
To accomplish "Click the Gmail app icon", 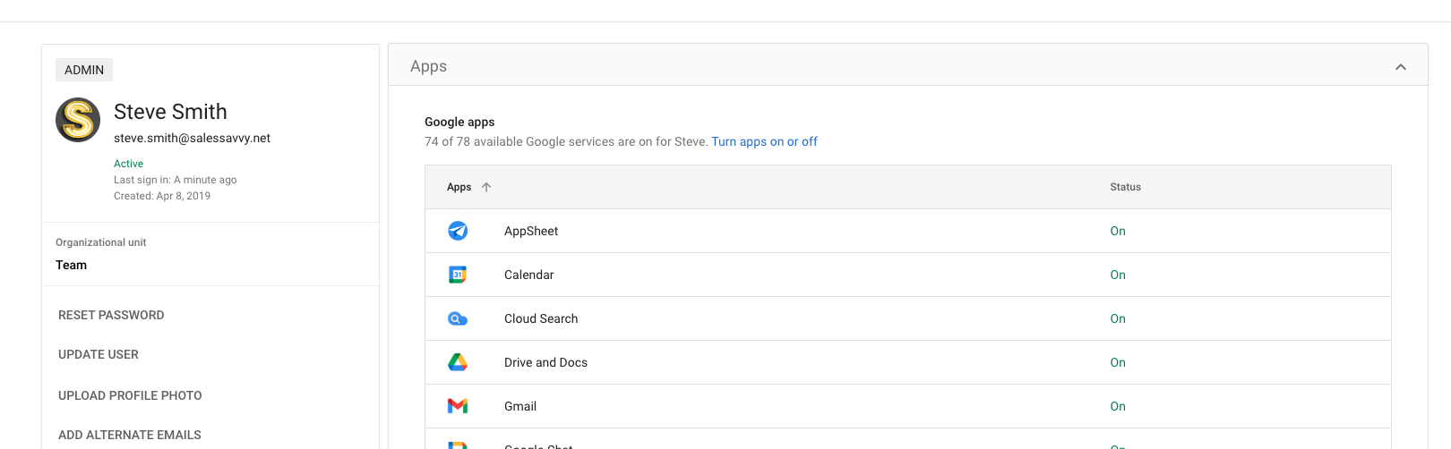I will click(x=458, y=406).
